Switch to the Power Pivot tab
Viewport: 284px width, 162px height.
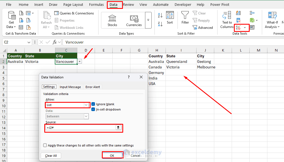tap(220, 4)
